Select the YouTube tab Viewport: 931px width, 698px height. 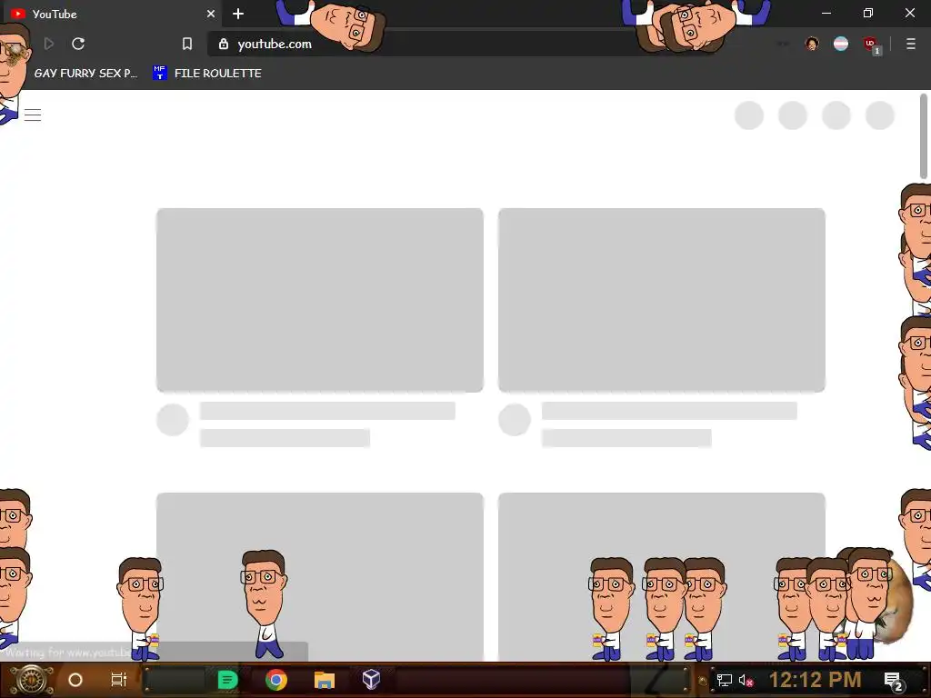tap(113, 14)
